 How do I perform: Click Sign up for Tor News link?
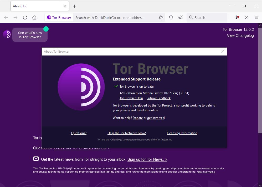pyautogui.click(x=147, y=159)
